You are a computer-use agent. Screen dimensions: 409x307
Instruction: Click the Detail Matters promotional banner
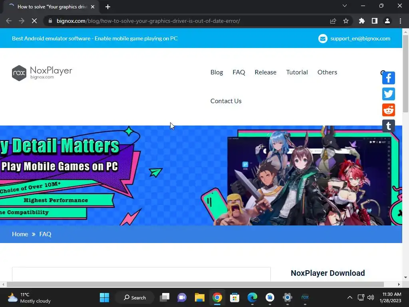click(201, 175)
